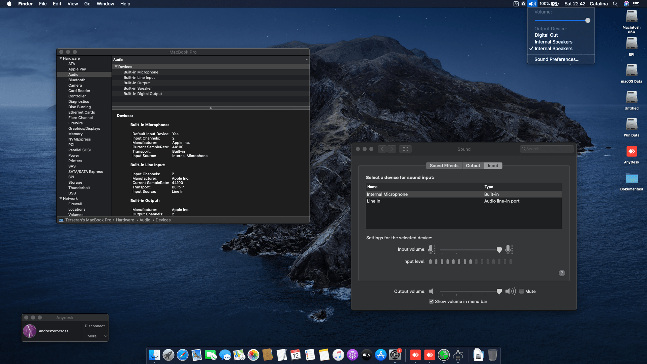The width and height of the screenshot is (647, 364).
Task: Open Notification Center icon
Action: (636, 4)
